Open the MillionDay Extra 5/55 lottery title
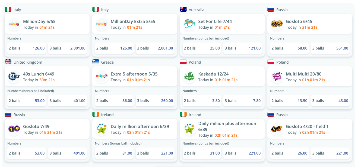This screenshot has width=358, height=167. click(x=133, y=21)
